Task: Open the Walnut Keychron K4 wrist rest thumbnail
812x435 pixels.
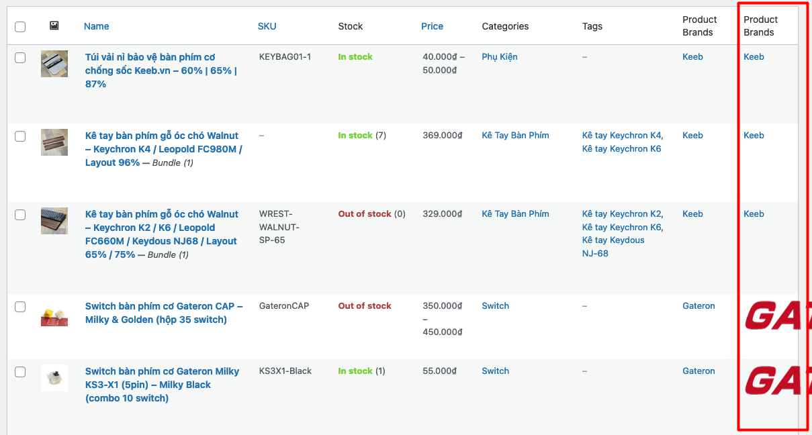Action: pyautogui.click(x=54, y=142)
